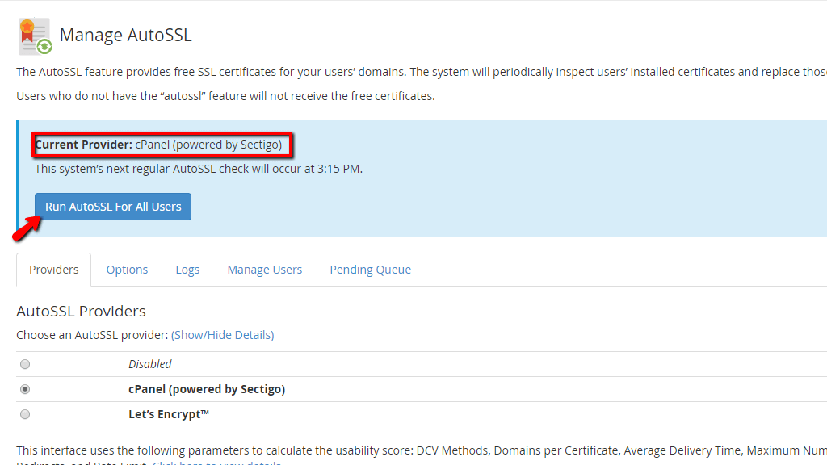Click the AutoSSL Providers section heading
827x465 pixels.
tap(81, 311)
